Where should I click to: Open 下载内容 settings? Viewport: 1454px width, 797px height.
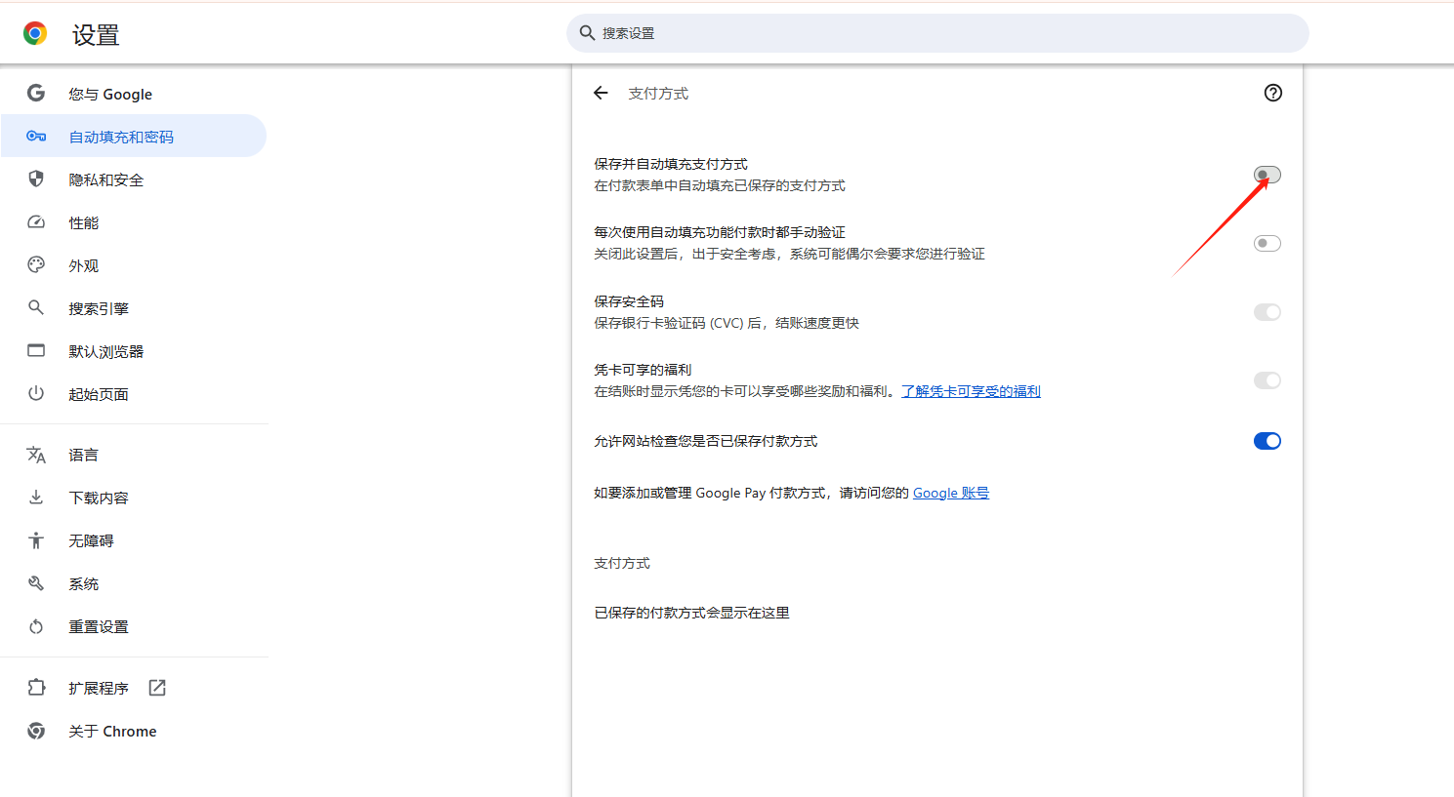134,498
